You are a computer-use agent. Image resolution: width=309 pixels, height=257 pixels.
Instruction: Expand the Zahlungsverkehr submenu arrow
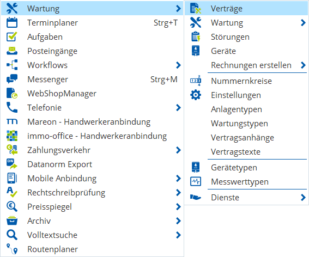[x=178, y=150]
